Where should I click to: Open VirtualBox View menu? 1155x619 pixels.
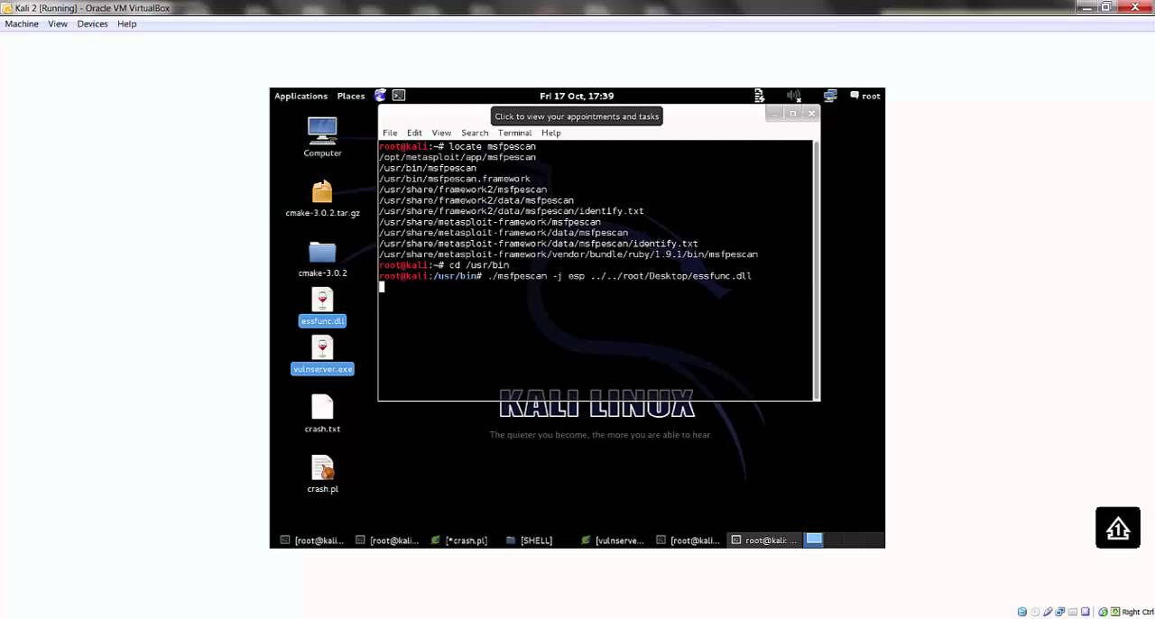58,23
